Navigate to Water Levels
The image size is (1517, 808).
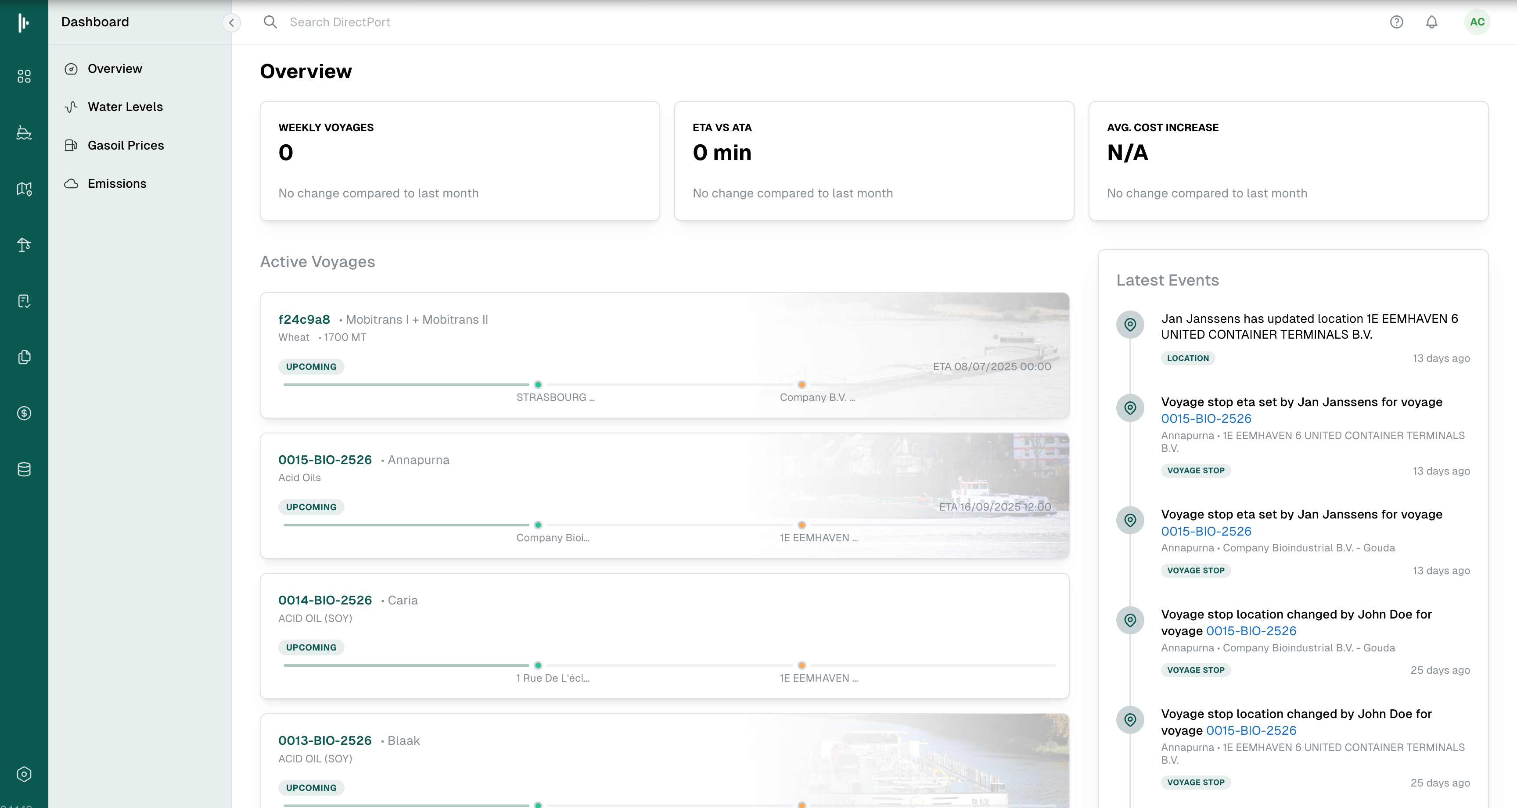click(126, 107)
